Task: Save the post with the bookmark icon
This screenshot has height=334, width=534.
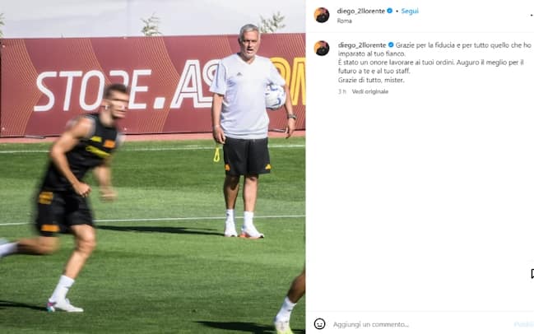Action: coord(532,273)
